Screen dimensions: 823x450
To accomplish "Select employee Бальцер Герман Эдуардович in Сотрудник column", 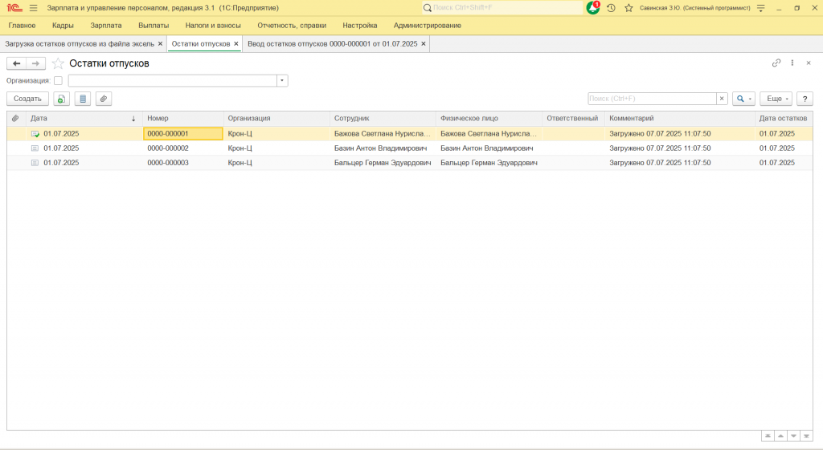I will click(383, 163).
